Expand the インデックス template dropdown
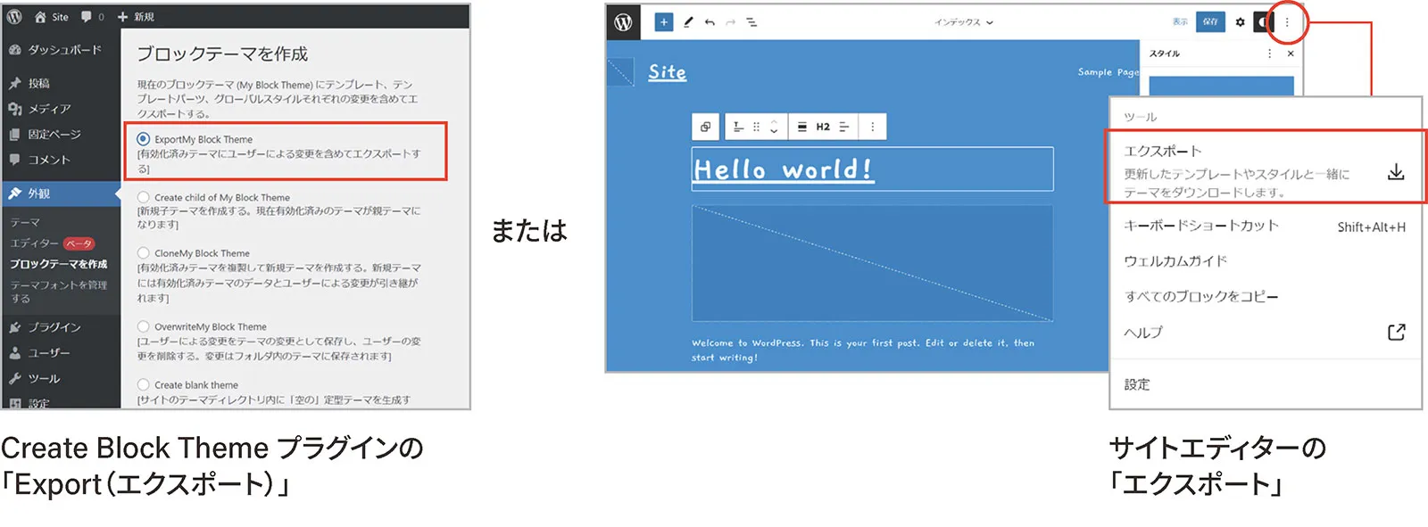Screen dimensions: 1428x527 963,22
